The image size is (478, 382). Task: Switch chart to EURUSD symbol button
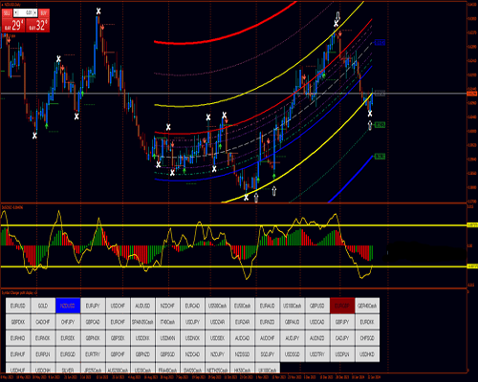click(x=18, y=306)
